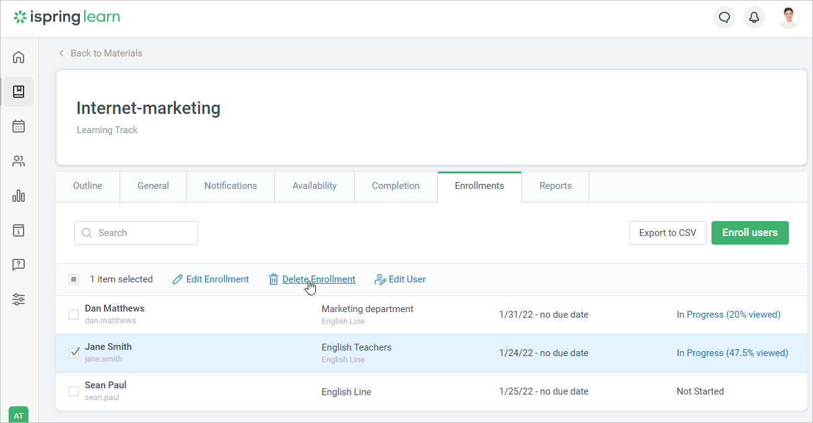Toggle the select-all checkbox above the list
This screenshot has width=813, height=423.
[x=74, y=279]
